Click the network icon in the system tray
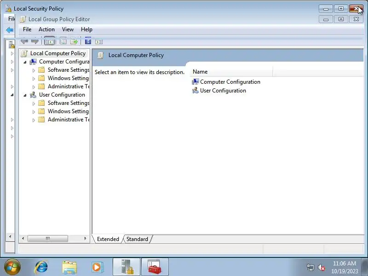The height and width of the screenshot is (276, 368). [x=310, y=267]
